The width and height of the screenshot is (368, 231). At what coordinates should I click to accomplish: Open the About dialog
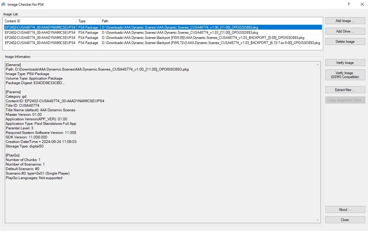point(345,210)
